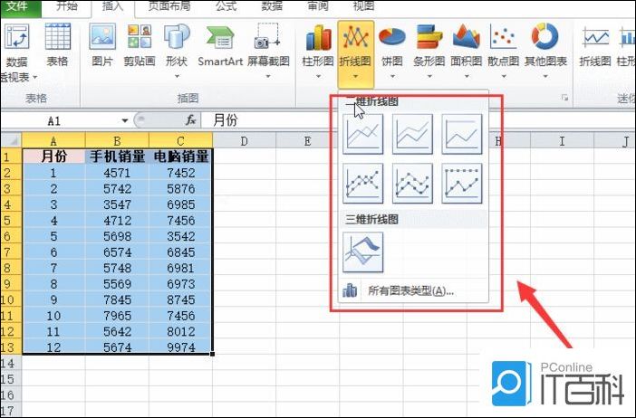
Task: Choose 100% stacked line chart thumbnail
Action: (x=462, y=134)
